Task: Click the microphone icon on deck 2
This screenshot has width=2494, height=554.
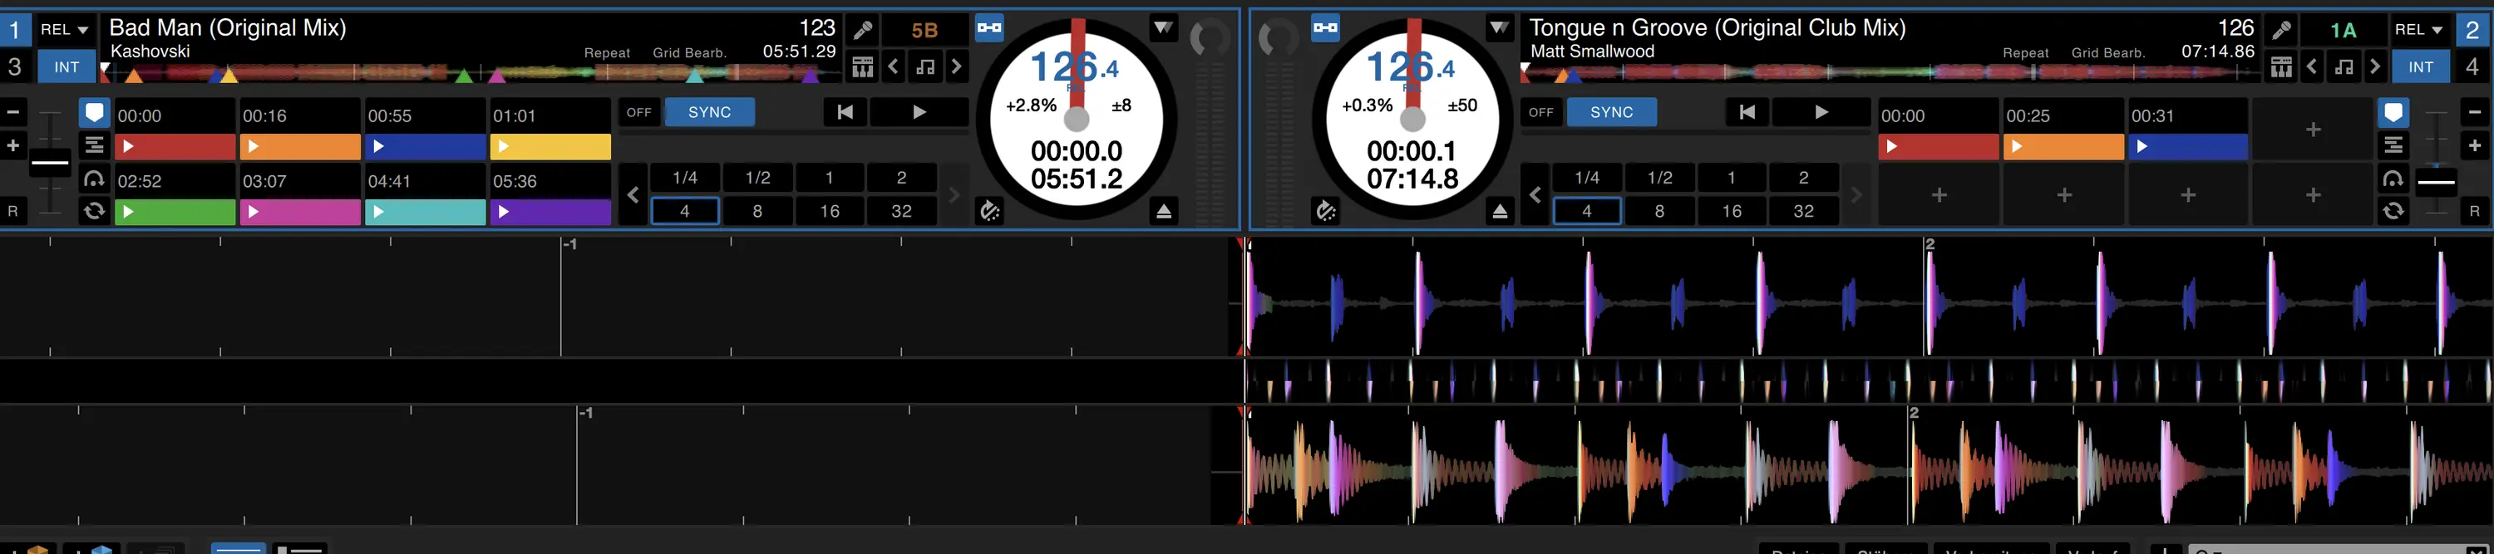Action: click(x=2281, y=30)
